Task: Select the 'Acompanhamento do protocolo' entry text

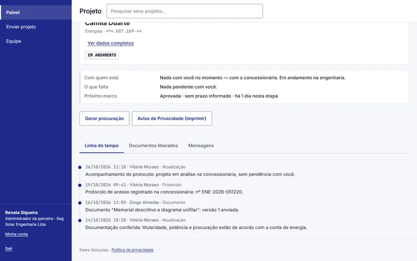Action: click(x=190, y=174)
